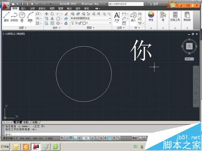202x151 pixels.
Task: Click the Rectangular Array tool icon
Action: click(x=58, y=23)
